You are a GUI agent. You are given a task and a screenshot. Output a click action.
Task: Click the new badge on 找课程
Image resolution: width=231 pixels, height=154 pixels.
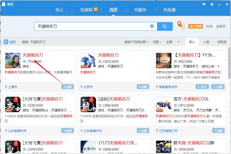(96, 9)
